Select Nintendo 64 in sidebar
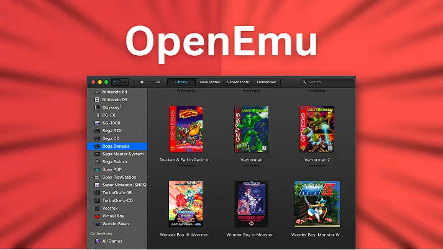Screen dimensions: 443x250 (115, 92)
